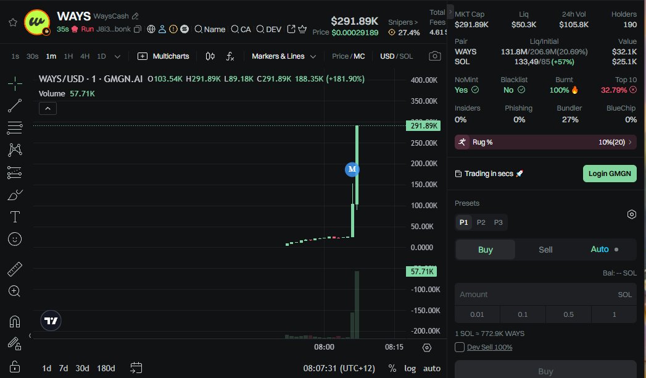Open Multicharts view
This screenshot has width=646, height=378.
(163, 56)
